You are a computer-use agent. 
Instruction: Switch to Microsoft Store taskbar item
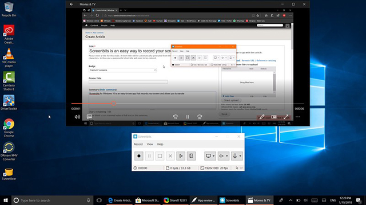coord(148,200)
